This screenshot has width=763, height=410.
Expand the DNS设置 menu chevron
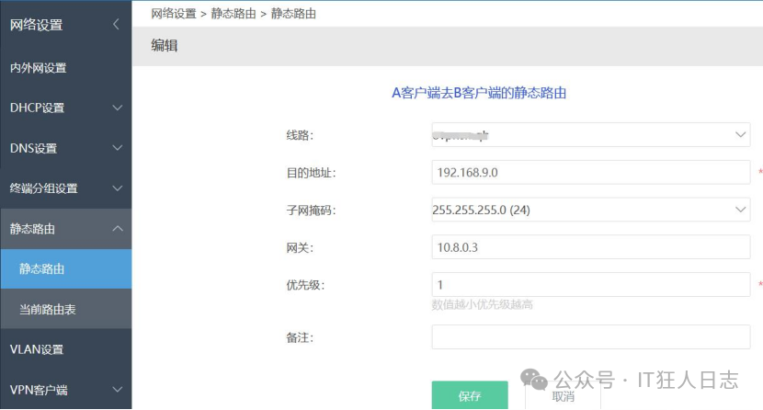click(118, 147)
